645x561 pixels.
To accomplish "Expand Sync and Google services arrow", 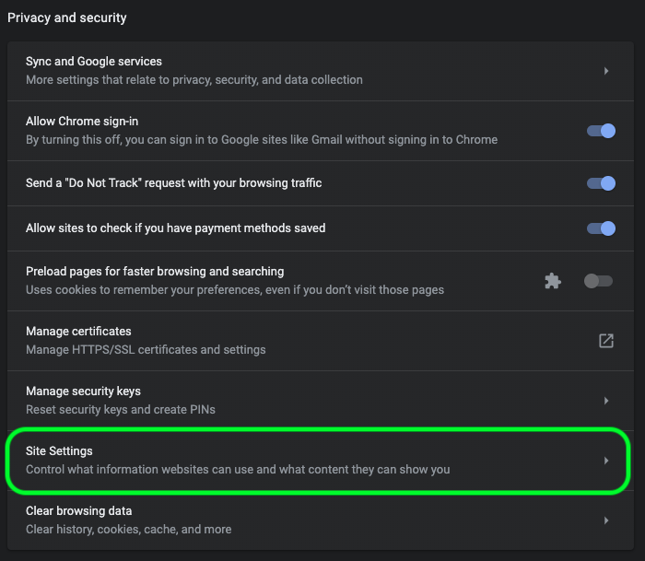I will 605,71.
